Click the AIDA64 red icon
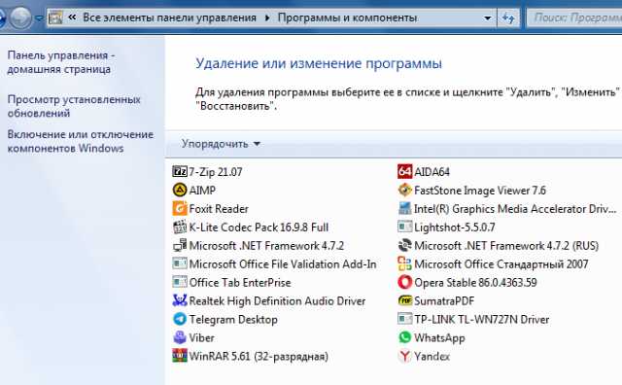622x385 pixels. click(404, 171)
